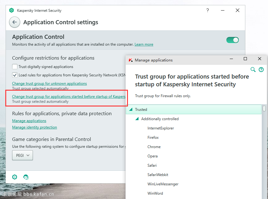Open the Learn more link
268x199 pixels.
(x=144, y=44)
